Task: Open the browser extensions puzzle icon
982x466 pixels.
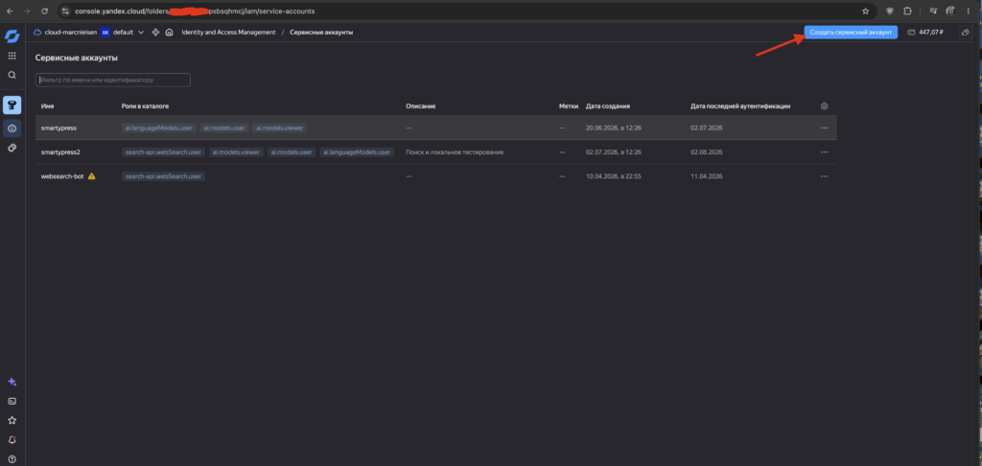Action: [907, 12]
